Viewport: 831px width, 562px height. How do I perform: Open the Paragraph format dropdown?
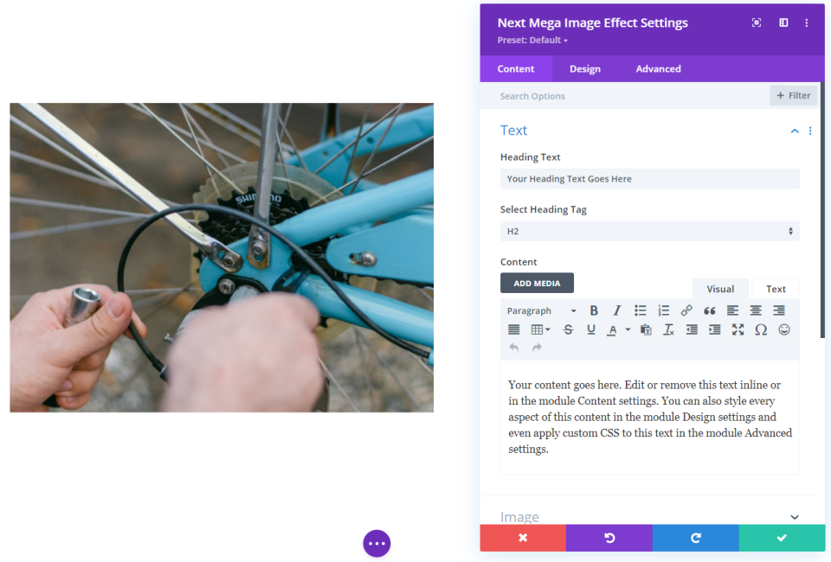click(x=541, y=310)
